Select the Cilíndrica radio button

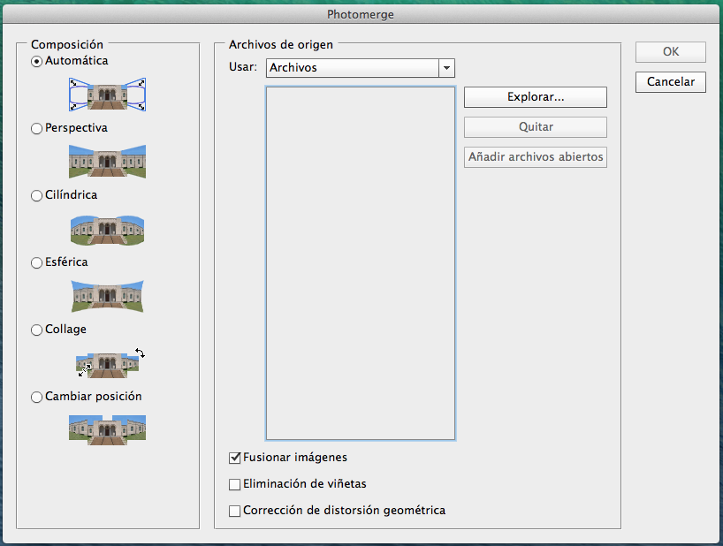pyautogui.click(x=36, y=196)
